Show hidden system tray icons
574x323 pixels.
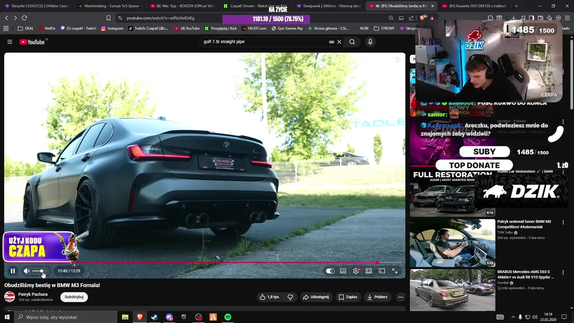513,317
